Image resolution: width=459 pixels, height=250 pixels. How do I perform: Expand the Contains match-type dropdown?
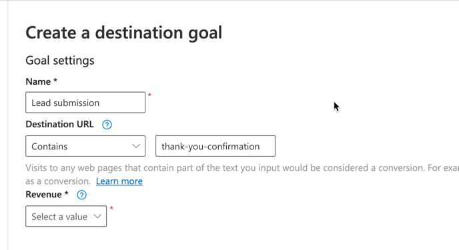[85, 146]
